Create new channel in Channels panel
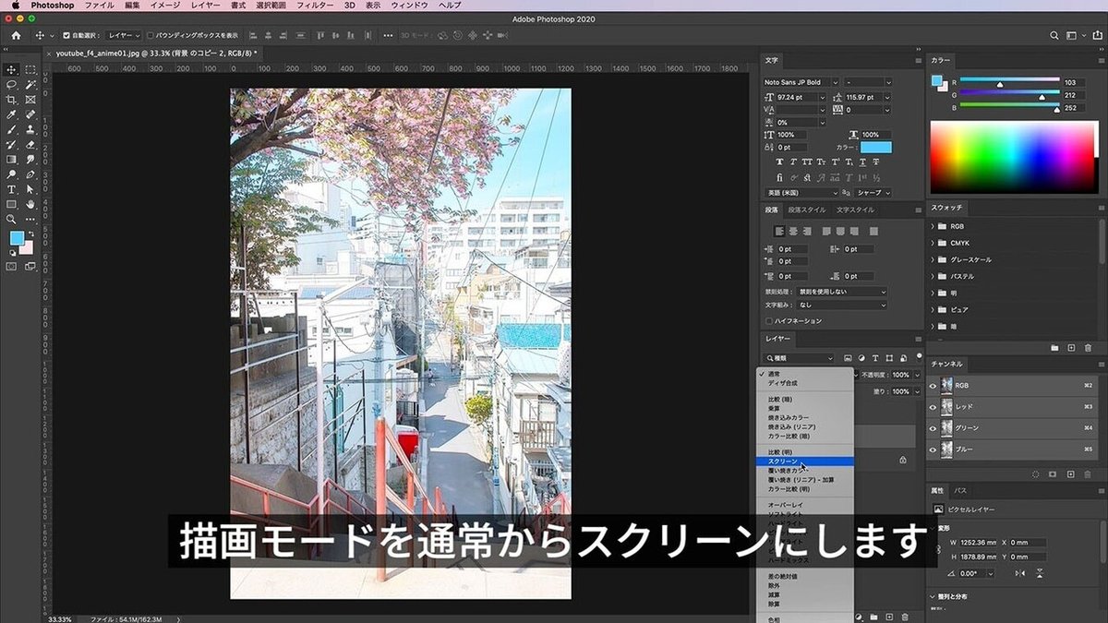 [x=1071, y=473]
